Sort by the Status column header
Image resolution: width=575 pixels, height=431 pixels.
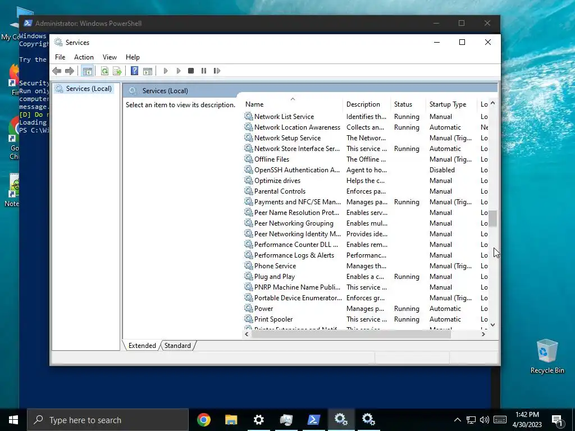(409, 104)
